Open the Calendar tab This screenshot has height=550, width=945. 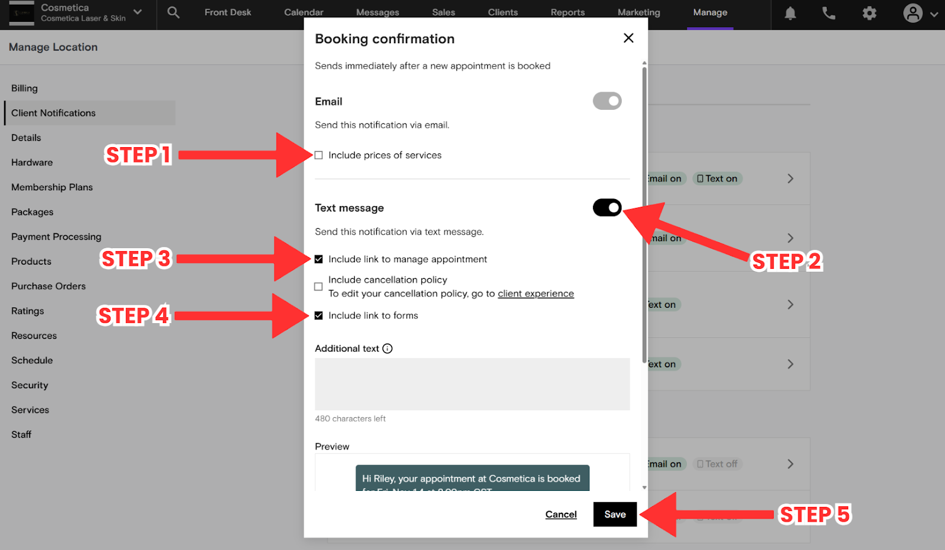pos(304,12)
